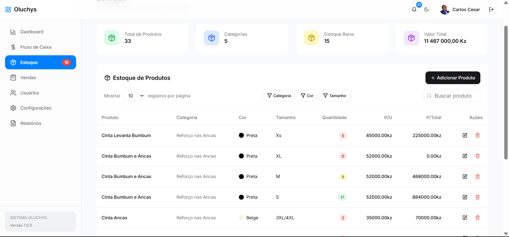Open the records per page dropdown
Image resolution: width=509 pixels, height=237 pixels.
point(134,96)
